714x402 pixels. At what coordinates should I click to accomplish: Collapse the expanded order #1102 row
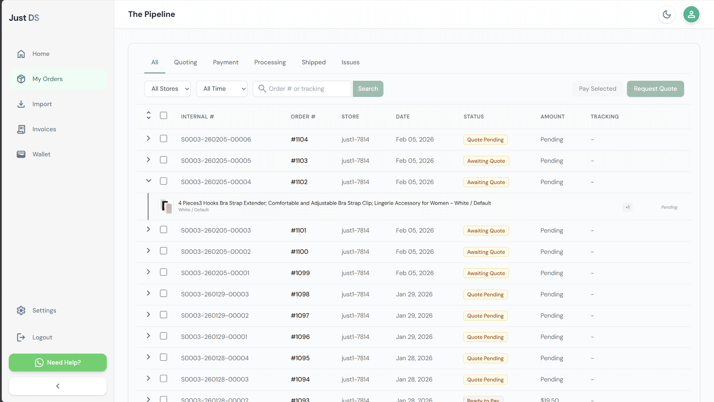(149, 181)
